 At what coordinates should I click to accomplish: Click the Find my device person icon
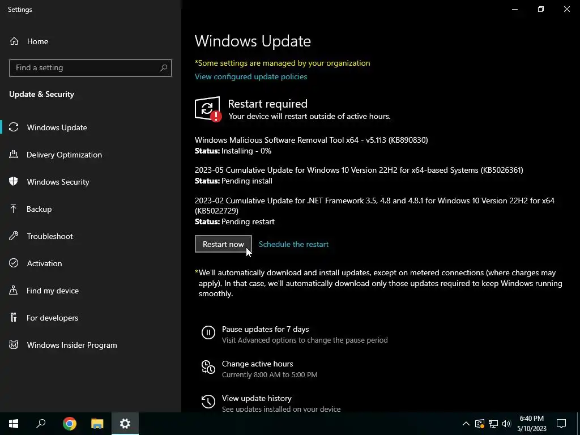(14, 291)
